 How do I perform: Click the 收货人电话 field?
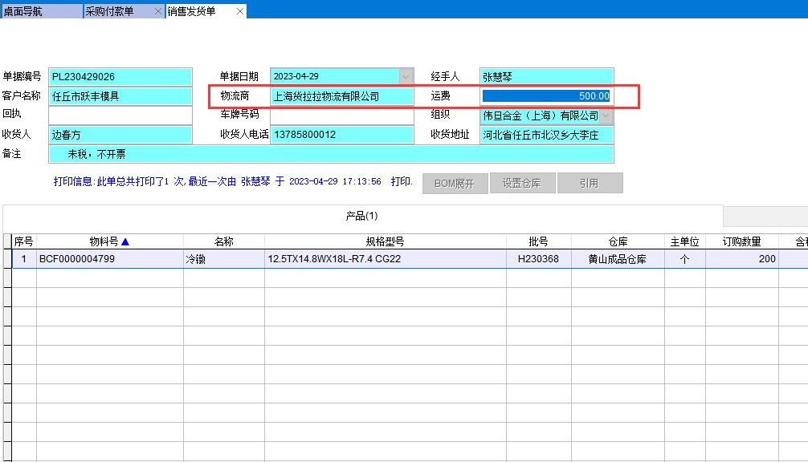pyautogui.click(x=341, y=135)
